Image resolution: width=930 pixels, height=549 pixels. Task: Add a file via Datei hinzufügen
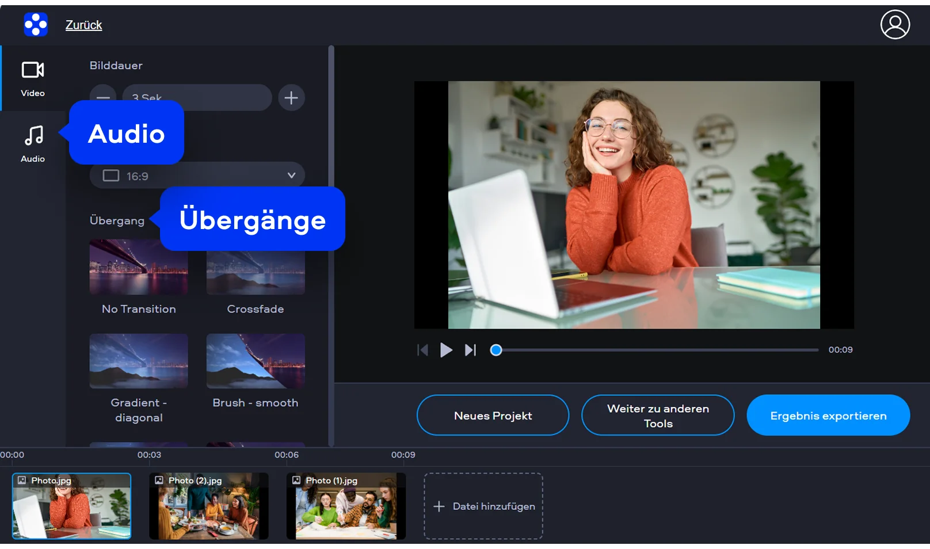(483, 506)
